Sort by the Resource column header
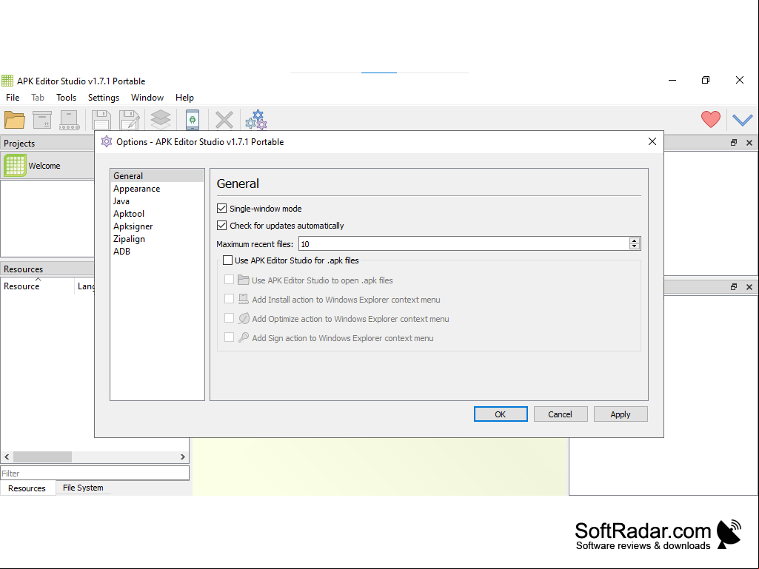 pos(38,286)
